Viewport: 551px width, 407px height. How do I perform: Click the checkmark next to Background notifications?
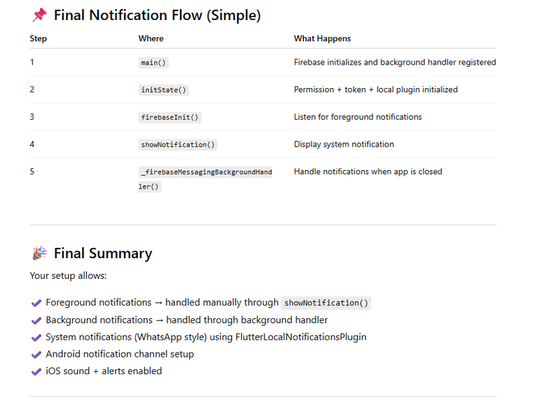point(37,320)
